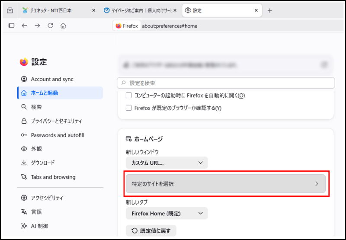Open 特定のサイトを選択 row
Screen dimensions: 346x240
coord(225,184)
